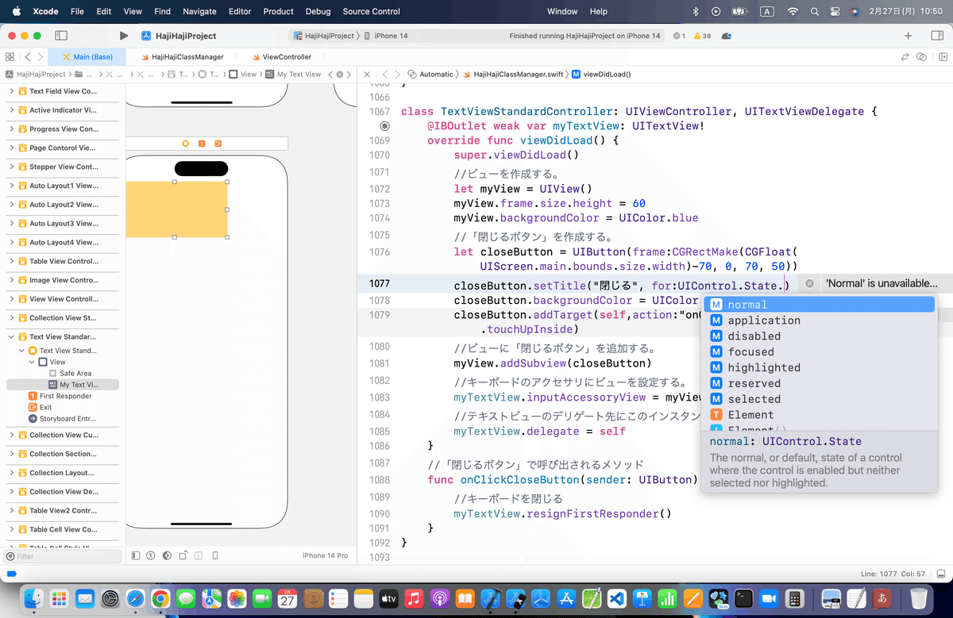Viewport: 953px width, 618px height.
Task: Dismiss the inline error with the x icon
Action: point(809,283)
